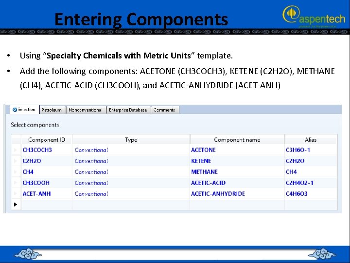Select the ACET-ANH row using its row marker
This screenshot has width=350, height=263.
16,194
